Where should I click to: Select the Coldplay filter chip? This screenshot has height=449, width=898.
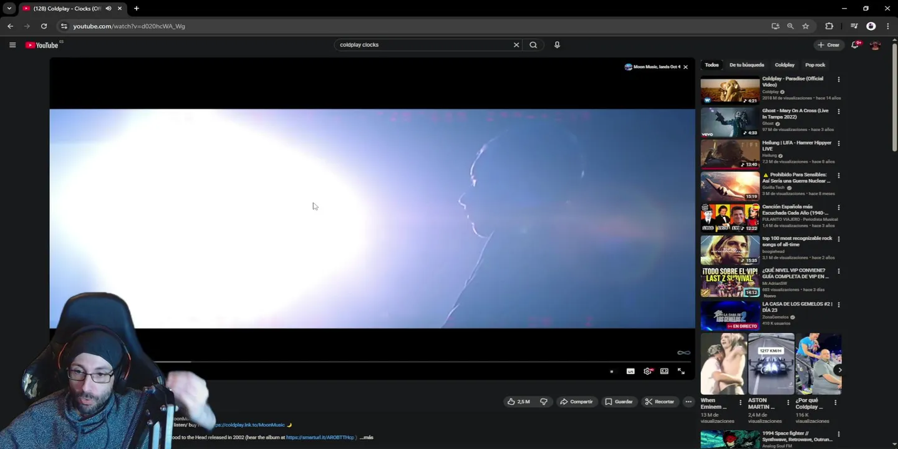click(x=785, y=65)
